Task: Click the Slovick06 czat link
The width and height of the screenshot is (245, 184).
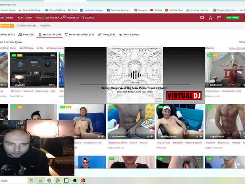Action: (x=16, y=96)
